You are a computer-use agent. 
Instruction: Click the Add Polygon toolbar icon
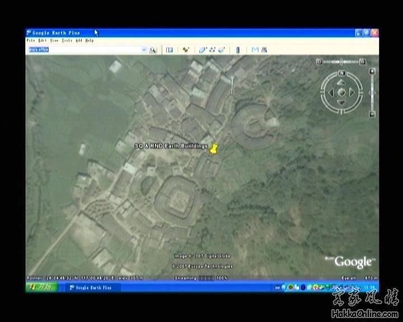(203, 50)
